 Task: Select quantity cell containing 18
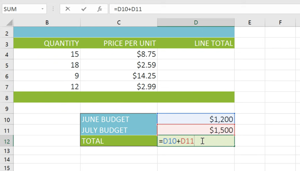pyautogui.click(x=47, y=65)
